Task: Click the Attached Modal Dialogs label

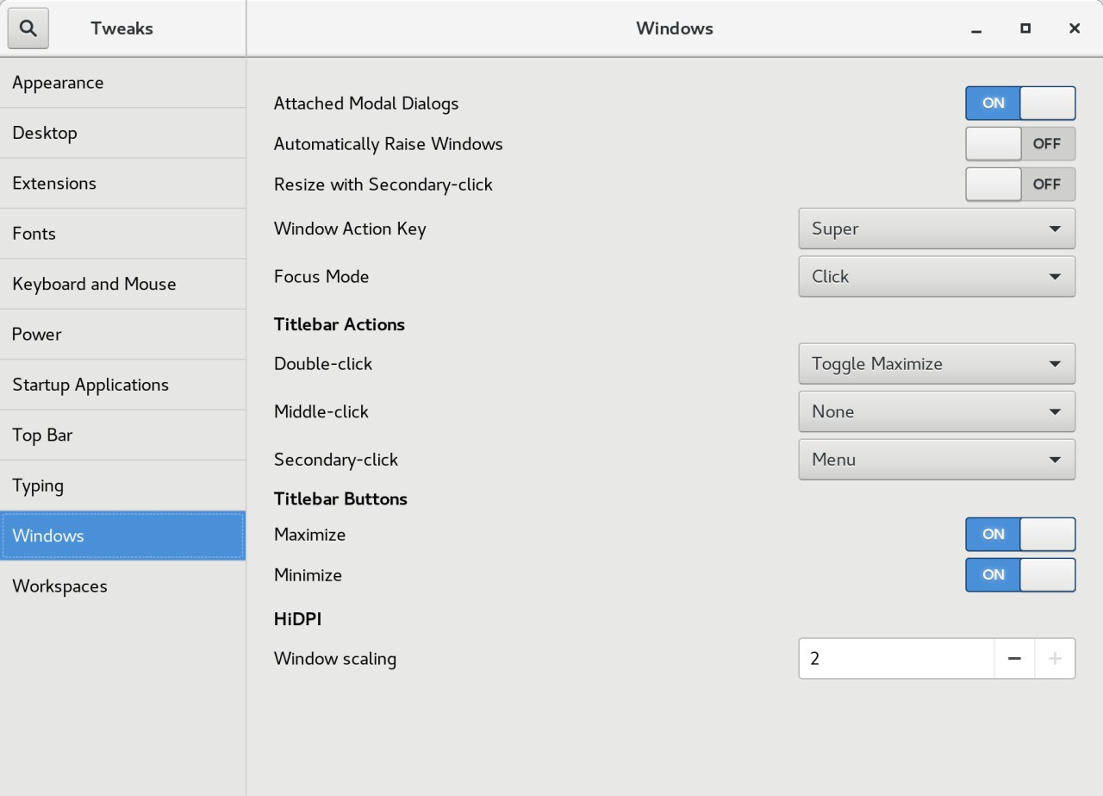Action: pyautogui.click(x=366, y=103)
